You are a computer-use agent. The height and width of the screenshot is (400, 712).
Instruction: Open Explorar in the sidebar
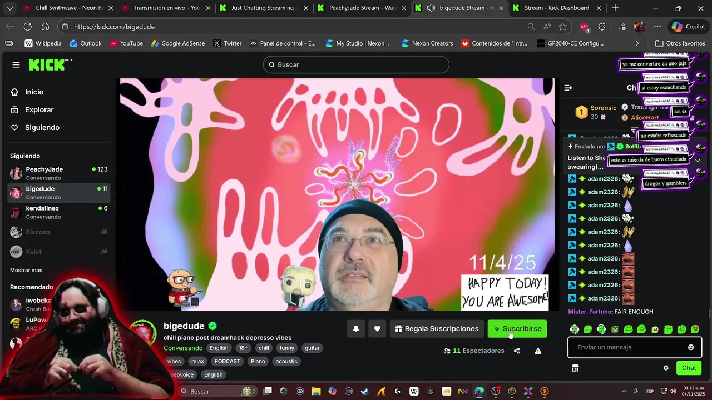(39, 110)
